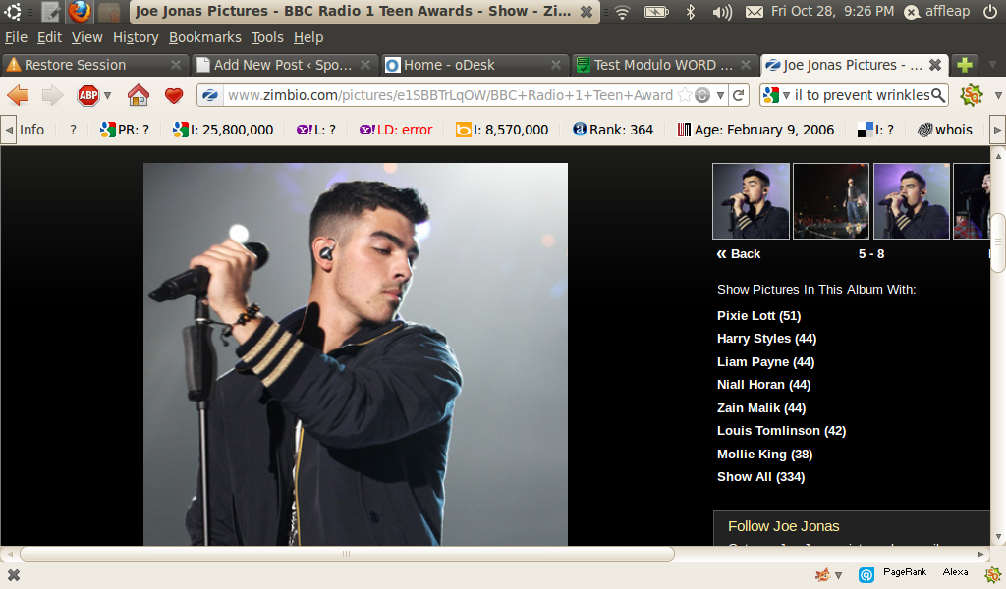This screenshot has height=589, width=1006.
Task: Close the Joe Jonas Pictures tab
Action: click(x=935, y=65)
